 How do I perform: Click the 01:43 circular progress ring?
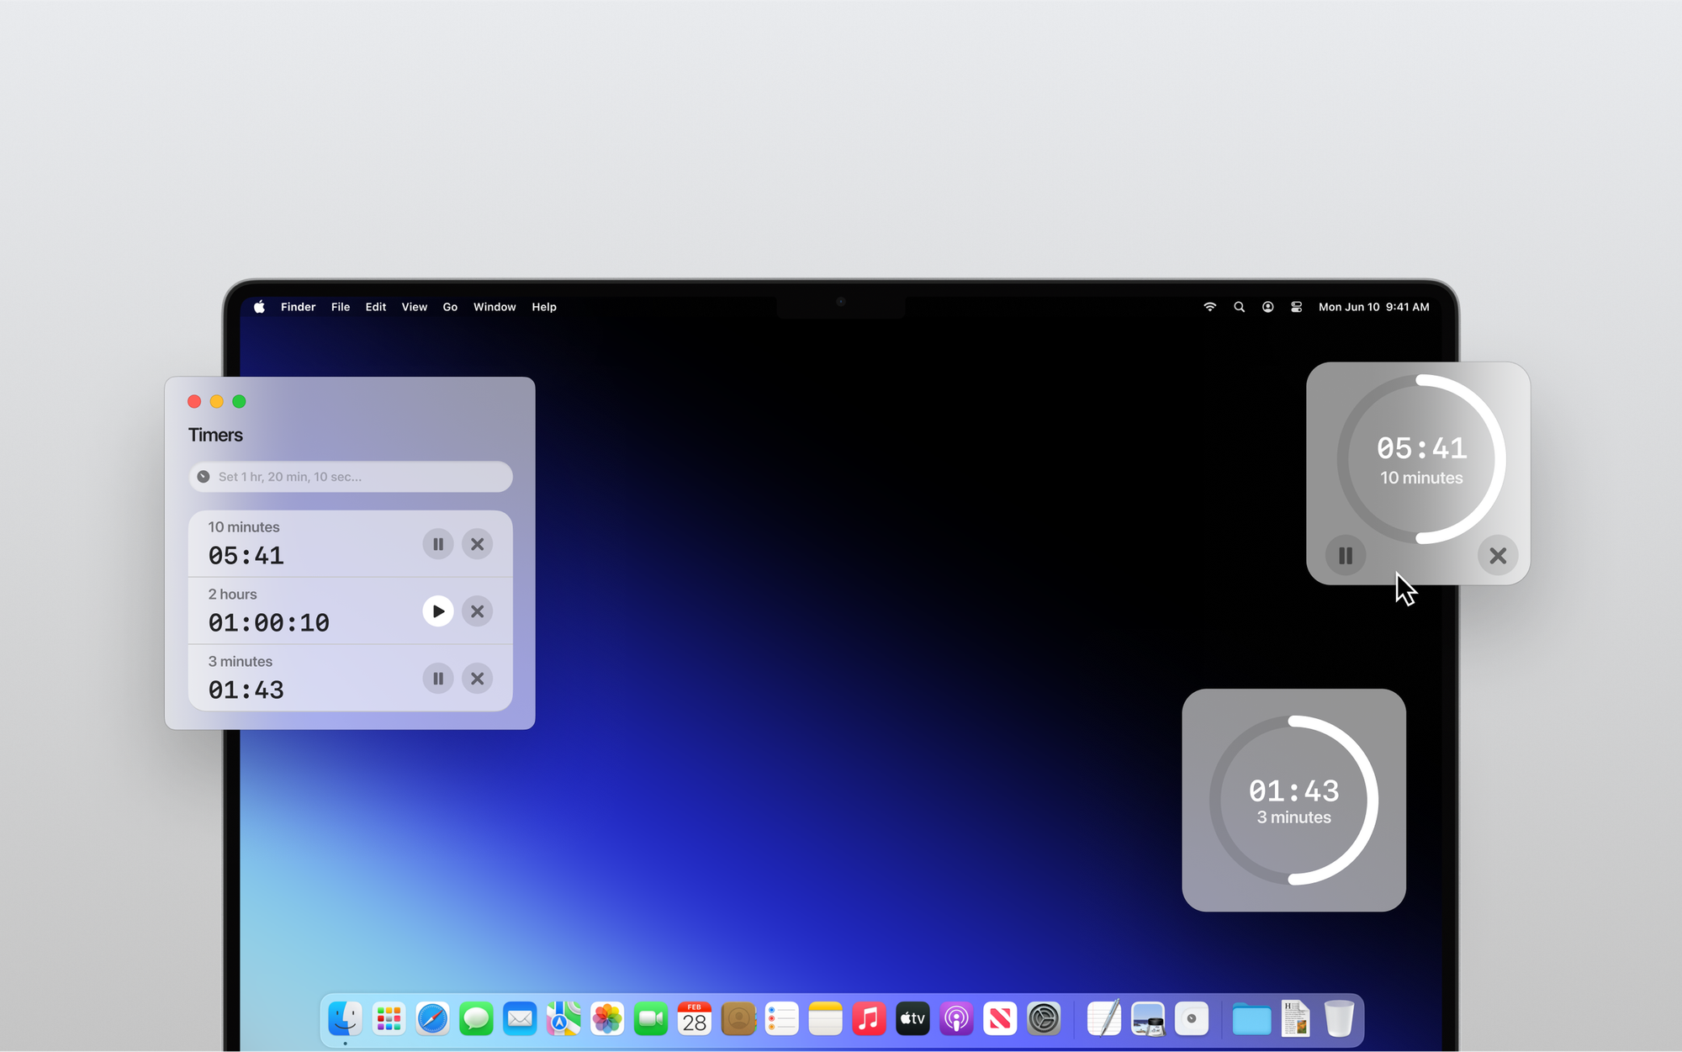pyautogui.click(x=1293, y=800)
